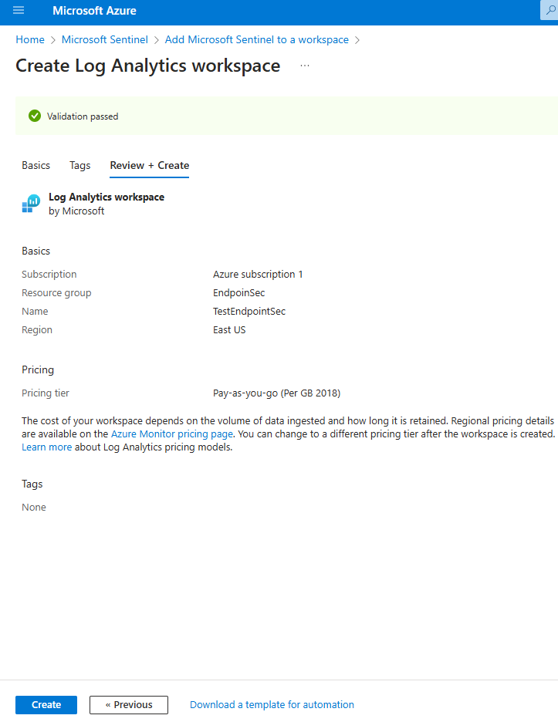The width and height of the screenshot is (558, 722).
Task: Open the Azure Monitor pricing page link
Action: pos(172,434)
